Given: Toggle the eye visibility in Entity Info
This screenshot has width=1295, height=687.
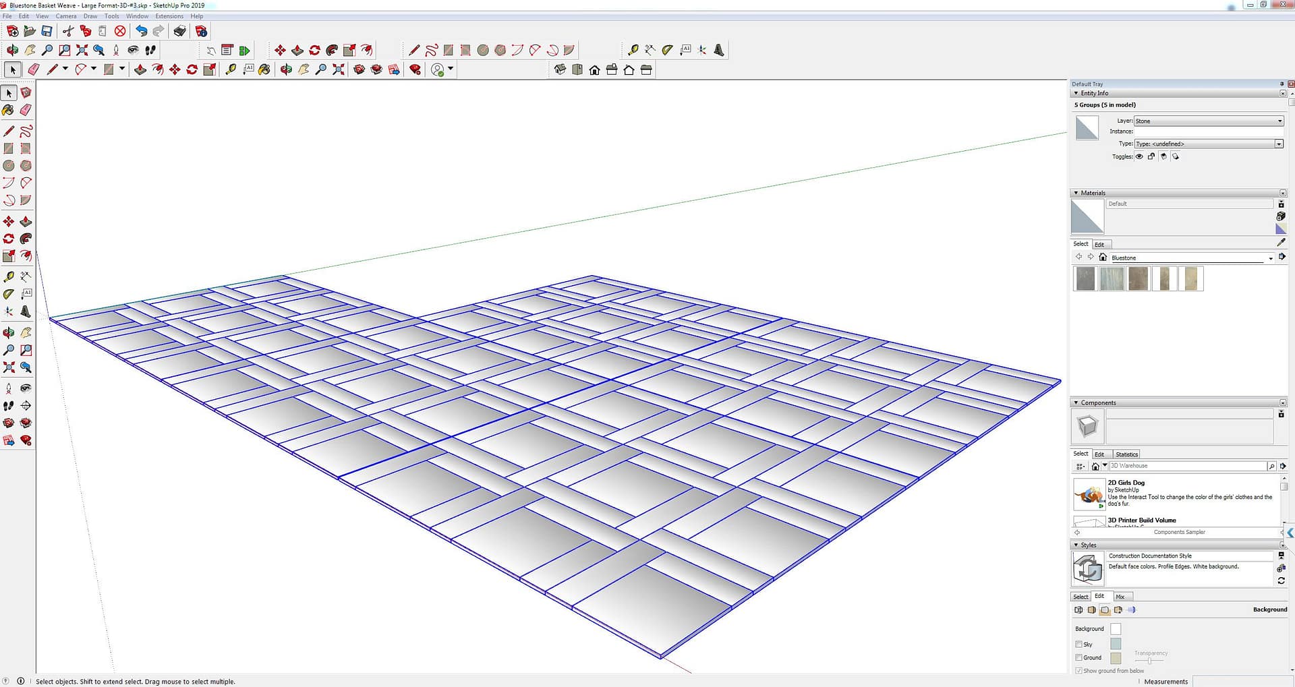Looking at the screenshot, I should pos(1139,156).
